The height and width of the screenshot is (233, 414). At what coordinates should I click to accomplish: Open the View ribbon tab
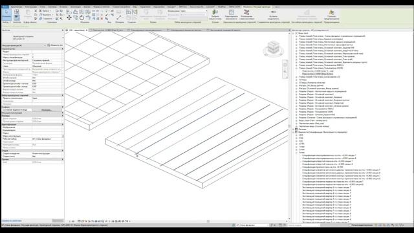135,7
